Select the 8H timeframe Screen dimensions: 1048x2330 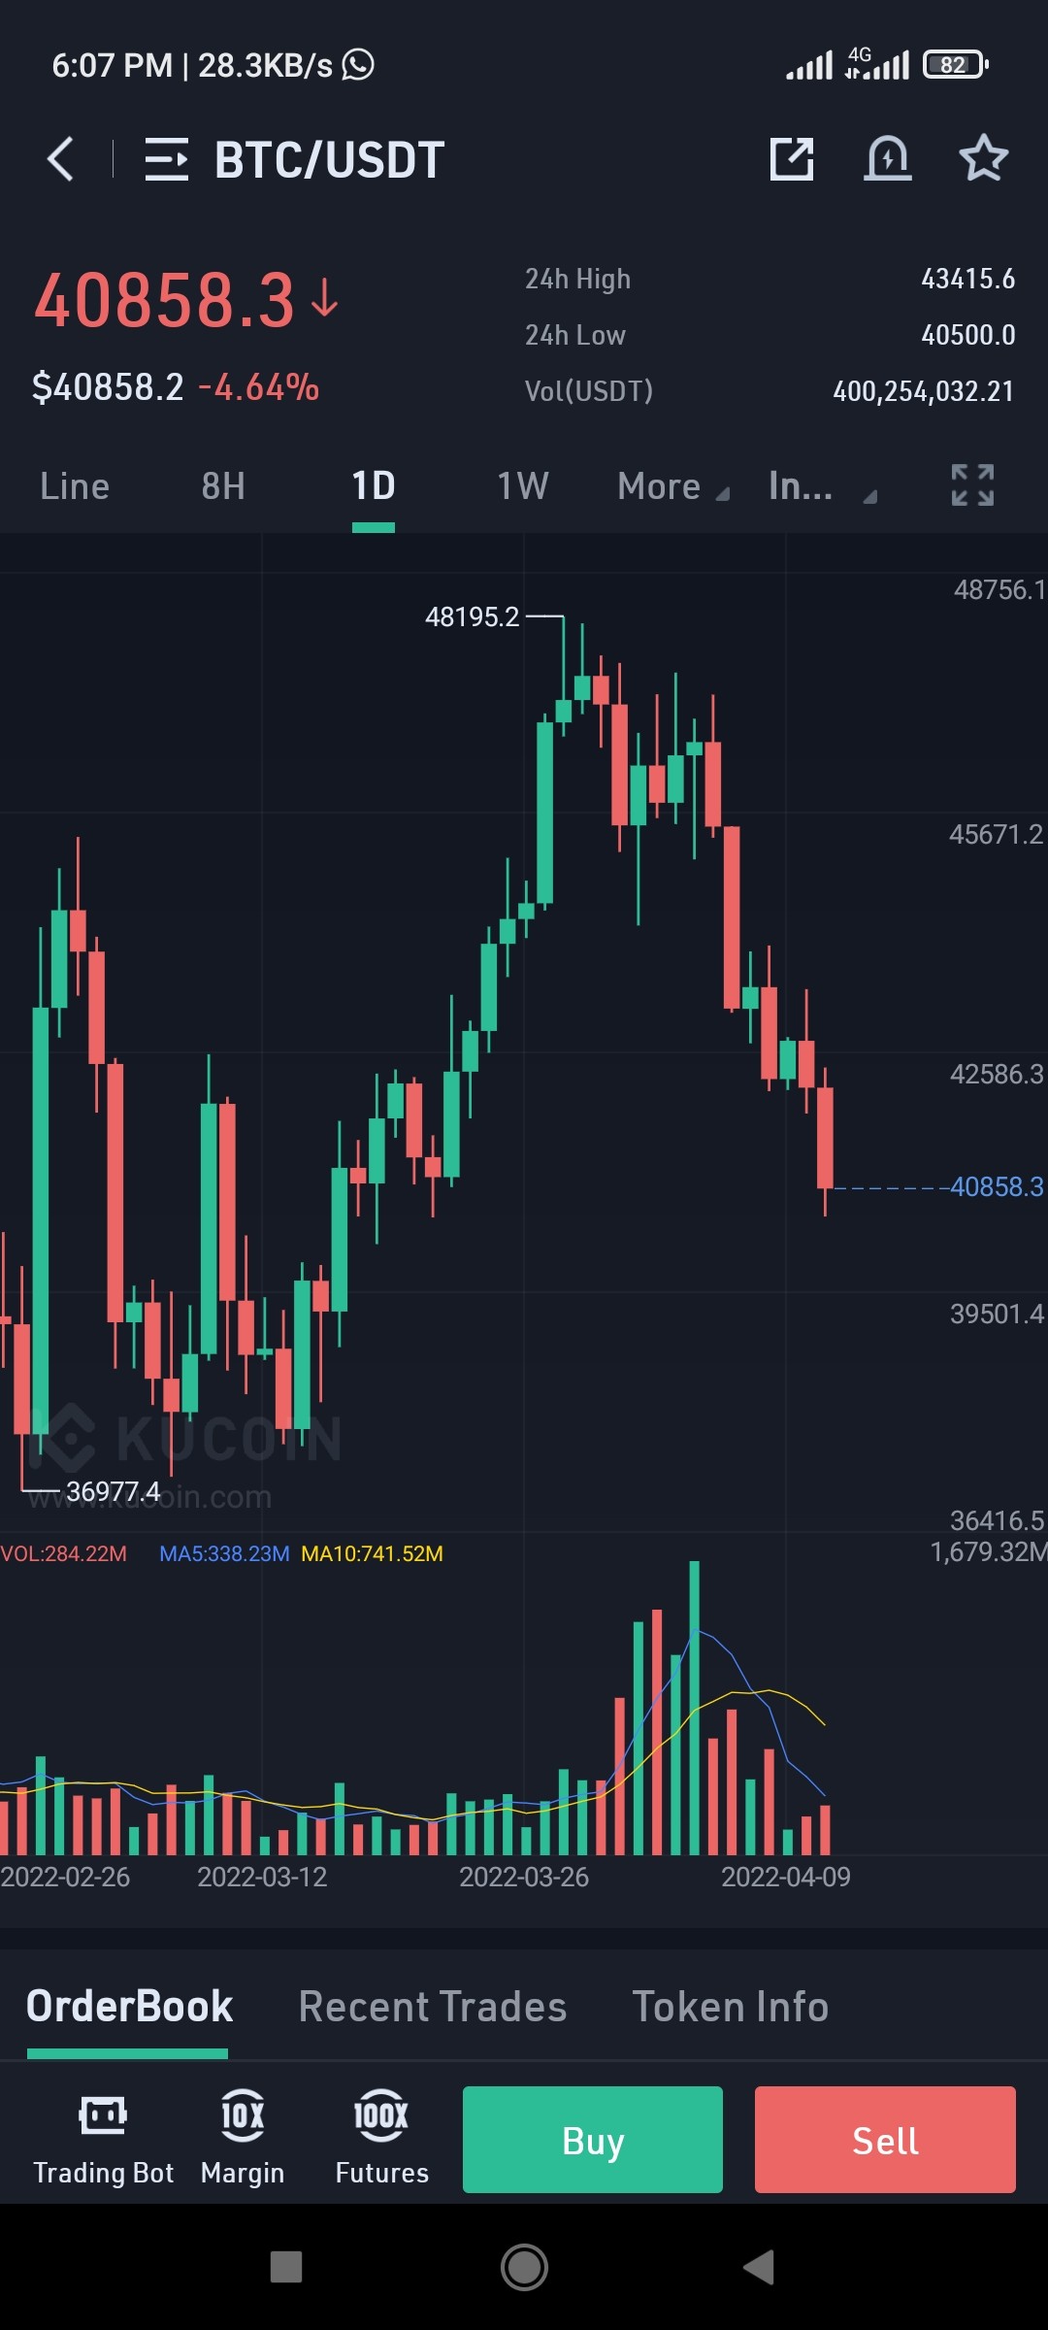pos(223,486)
